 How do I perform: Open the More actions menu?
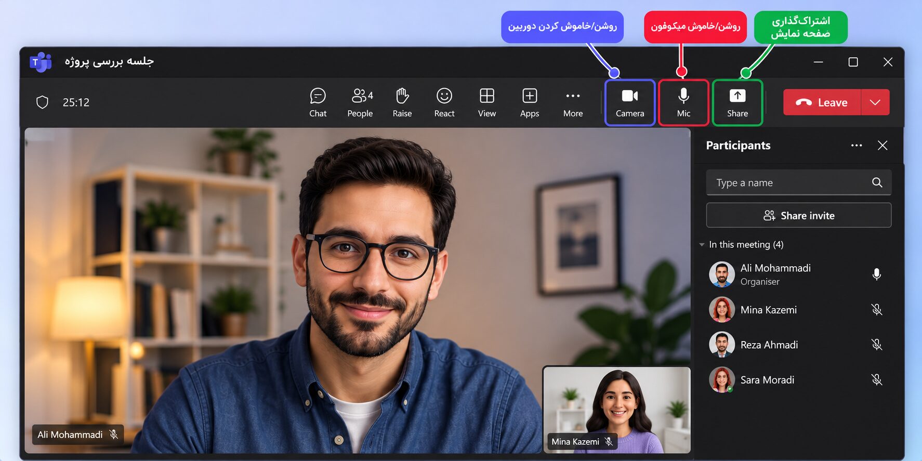tap(573, 102)
